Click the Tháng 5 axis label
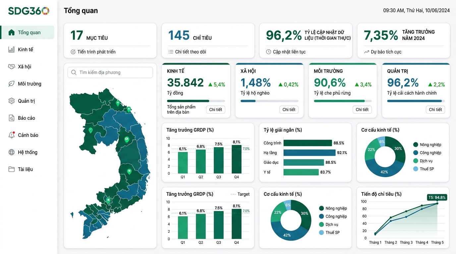This screenshot has height=254, width=456. tap(437, 242)
